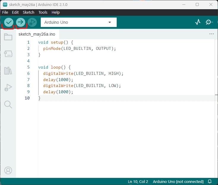218x185 pixels.
Task: Open the File menu
Action: (x=5, y=12)
